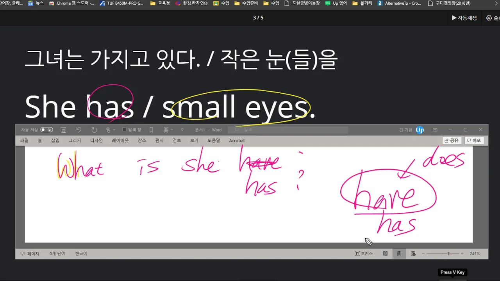The height and width of the screenshot is (281, 500).
Task: Open the 구미캠핑장(2018년) bookmark
Action: (449, 3)
